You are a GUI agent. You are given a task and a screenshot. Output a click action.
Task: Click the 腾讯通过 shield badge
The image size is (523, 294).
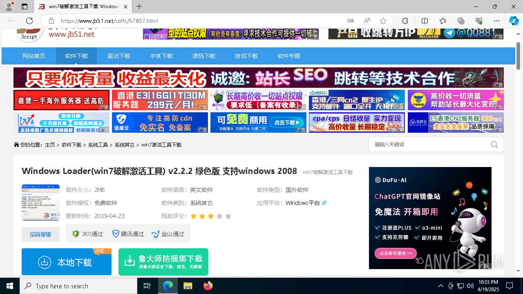[128, 234]
